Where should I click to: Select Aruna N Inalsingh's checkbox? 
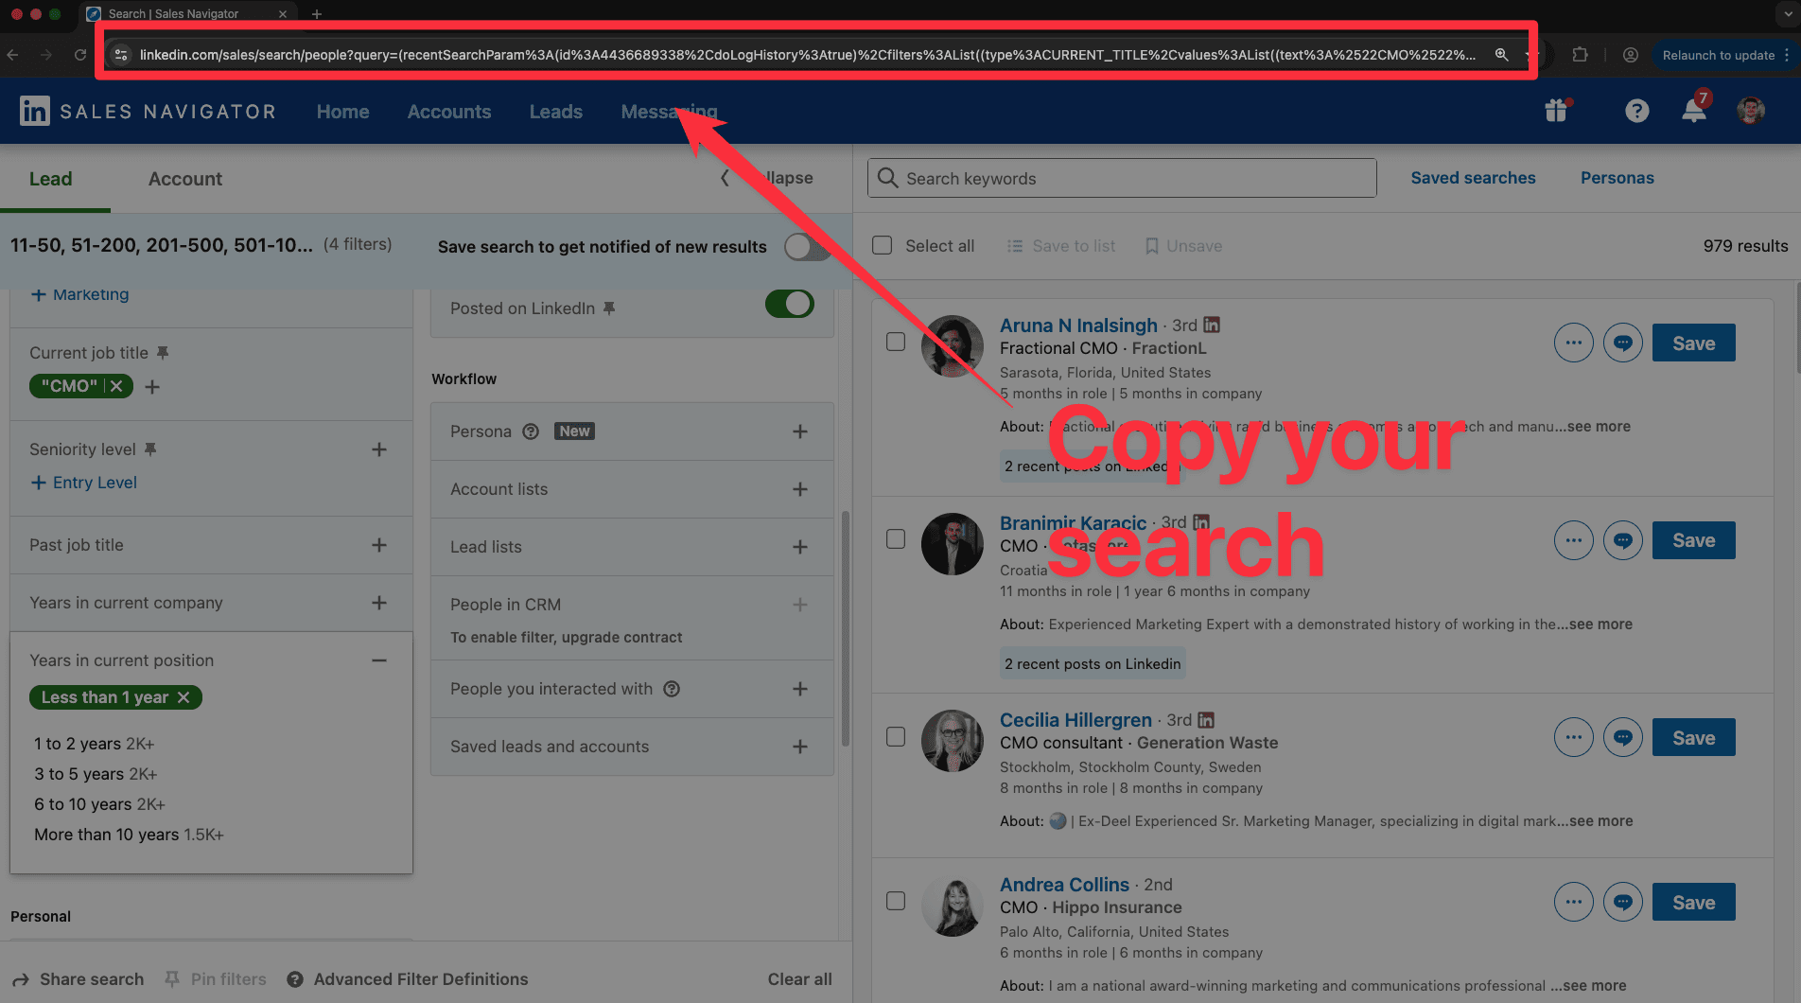tap(896, 342)
